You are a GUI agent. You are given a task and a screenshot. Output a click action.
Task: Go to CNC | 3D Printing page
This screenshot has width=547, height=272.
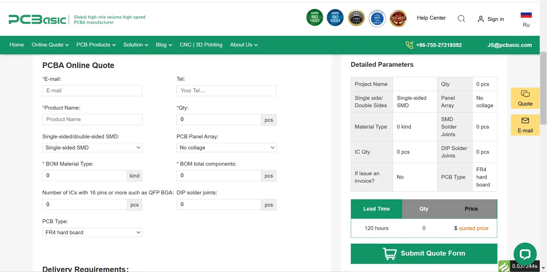[x=201, y=45]
